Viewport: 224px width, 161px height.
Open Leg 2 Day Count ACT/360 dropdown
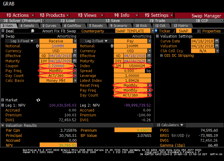[150, 95]
